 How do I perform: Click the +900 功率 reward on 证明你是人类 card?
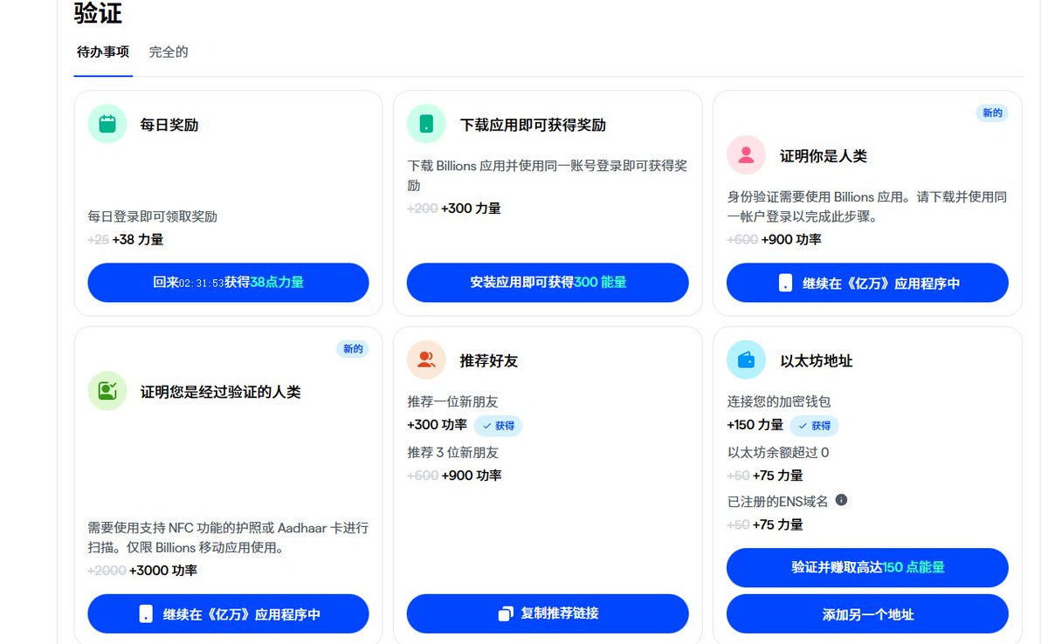coord(791,239)
